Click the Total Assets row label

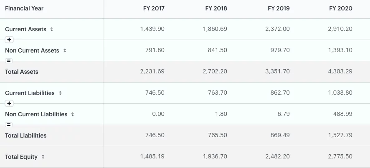pyautogui.click(x=21, y=72)
